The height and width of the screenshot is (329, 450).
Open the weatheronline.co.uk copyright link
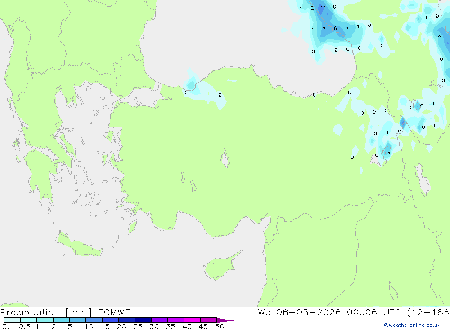coord(412,325)
